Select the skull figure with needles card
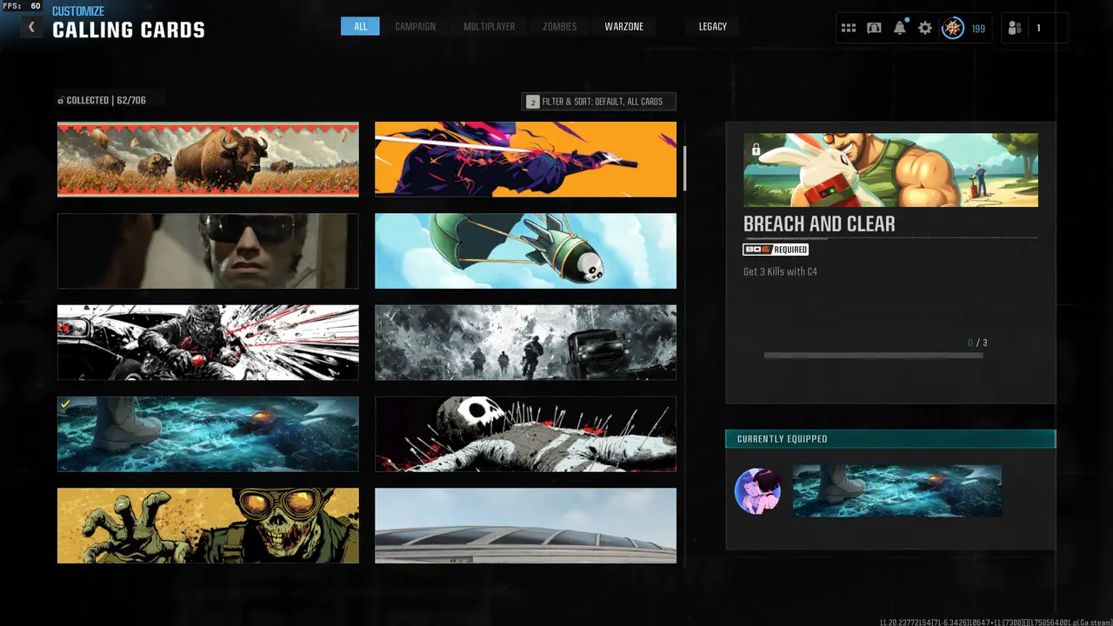1113x626 pixels. tap(525, 434)
